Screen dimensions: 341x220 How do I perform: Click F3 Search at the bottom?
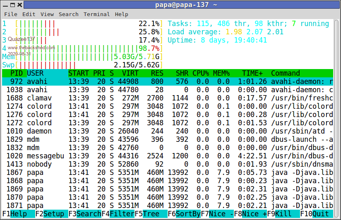pos(85,214)
